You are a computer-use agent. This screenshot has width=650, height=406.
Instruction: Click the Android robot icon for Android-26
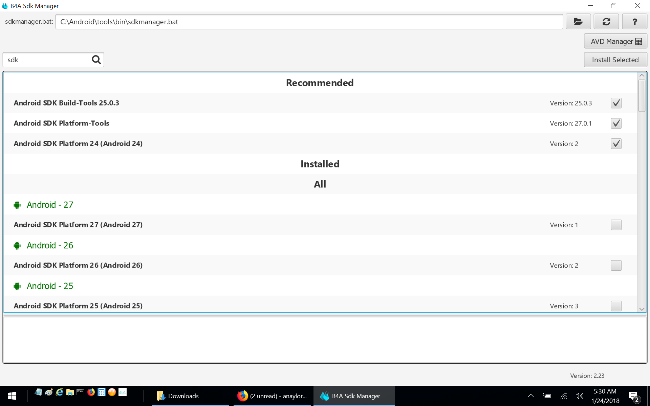pyautogui.click(x=17, y=245)
